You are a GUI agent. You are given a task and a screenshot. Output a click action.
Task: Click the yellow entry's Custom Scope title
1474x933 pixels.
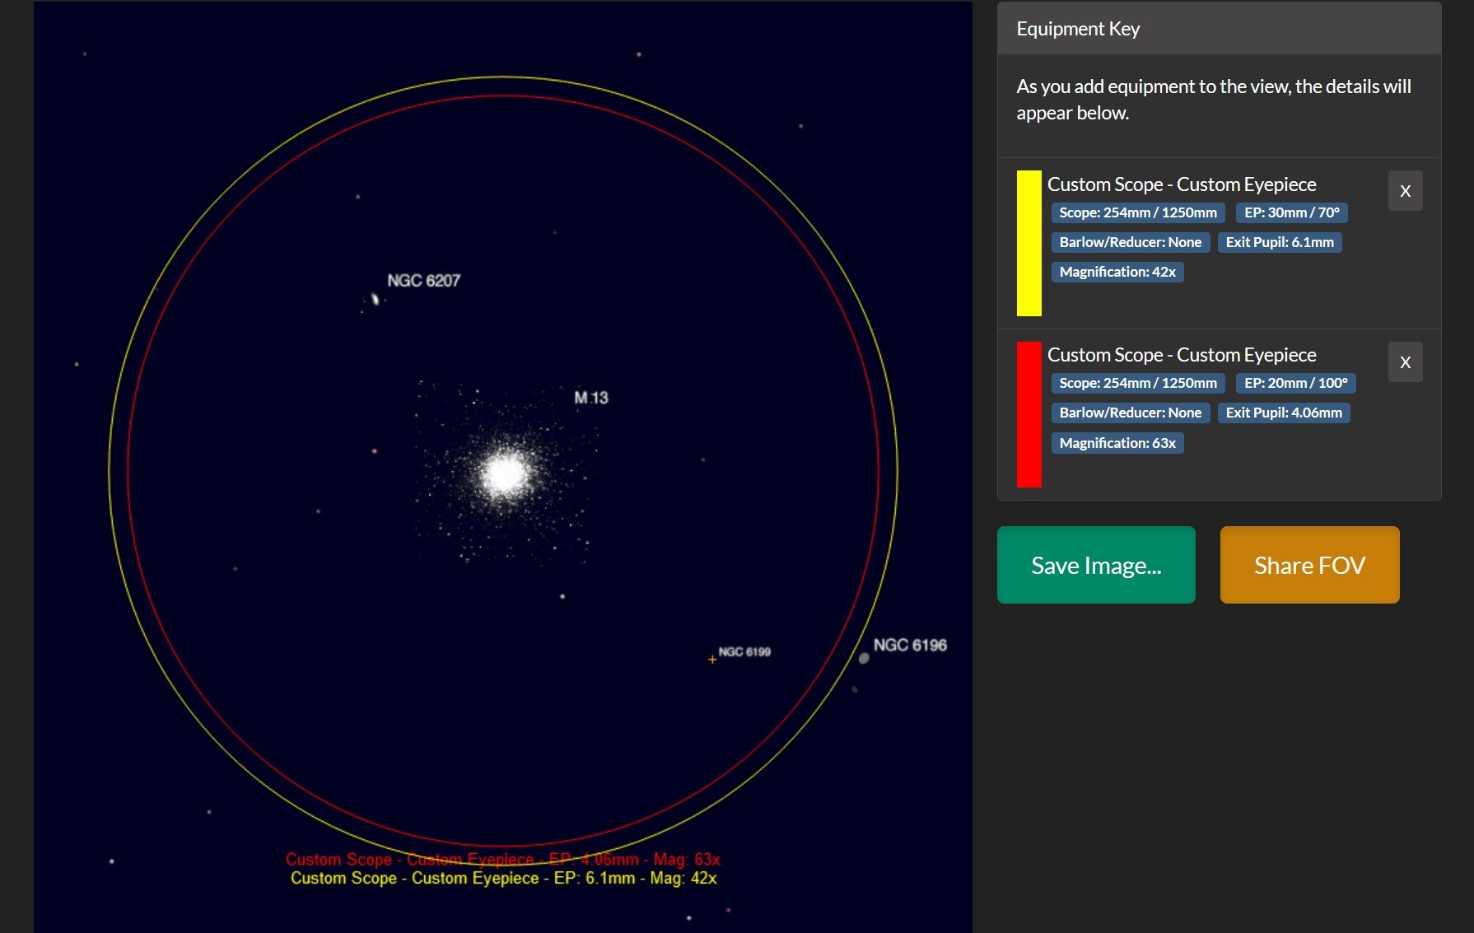click(1182, 184)
